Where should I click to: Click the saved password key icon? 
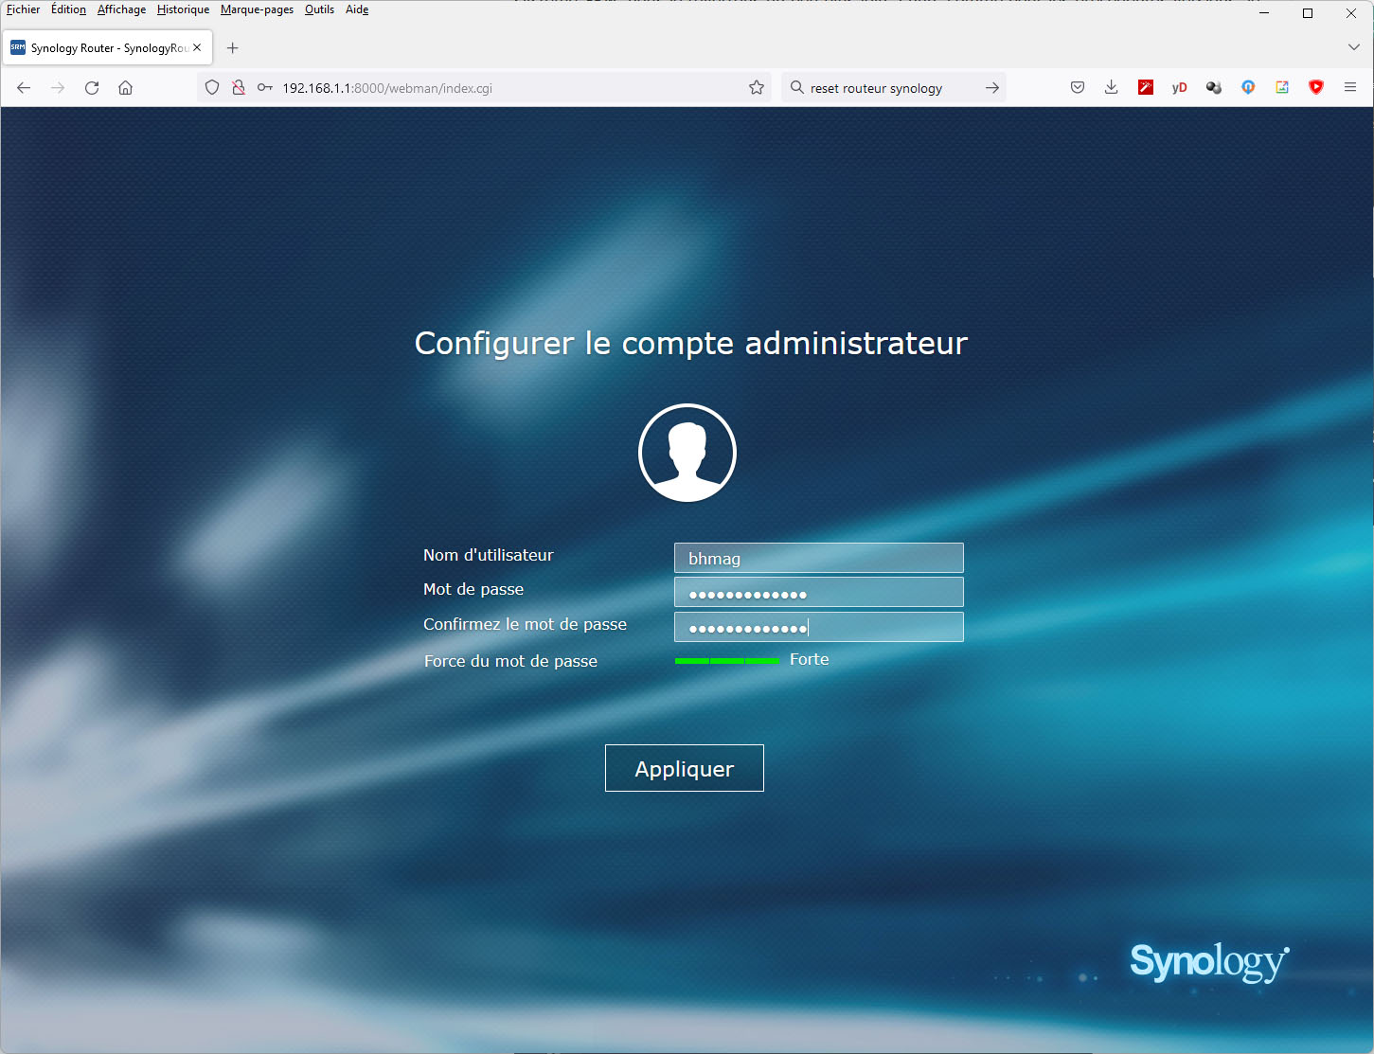point(265,88)
